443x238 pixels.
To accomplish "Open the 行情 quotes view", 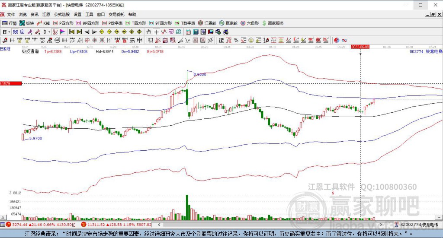I will [10, 23].
